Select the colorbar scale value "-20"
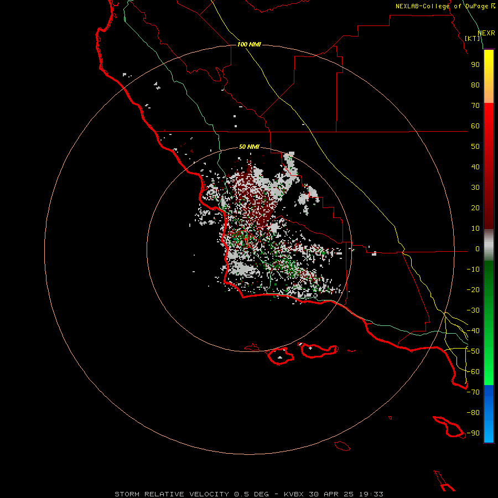 tap(473, 290)
